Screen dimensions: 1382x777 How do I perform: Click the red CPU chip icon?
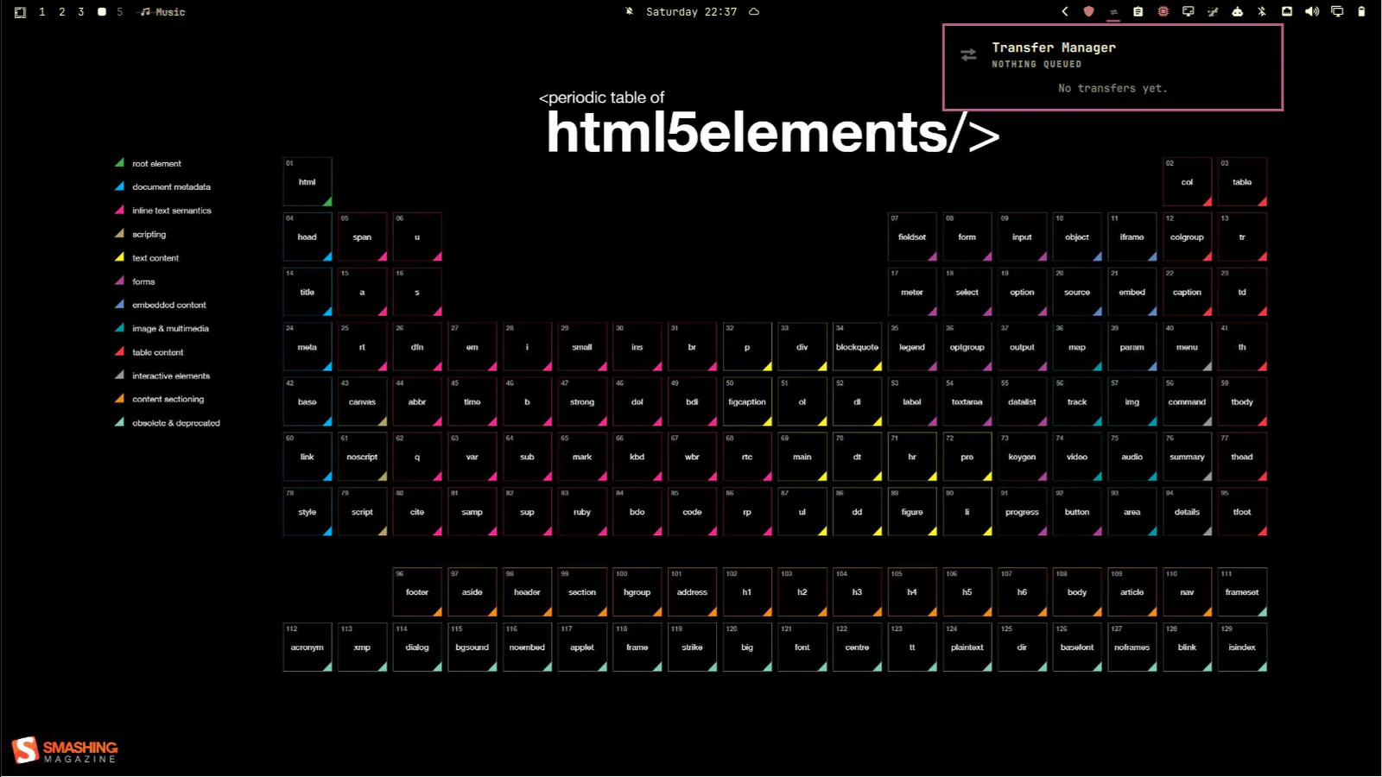1163,11
